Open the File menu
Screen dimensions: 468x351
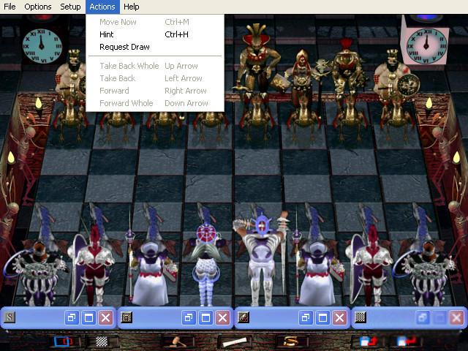[10, 7]
